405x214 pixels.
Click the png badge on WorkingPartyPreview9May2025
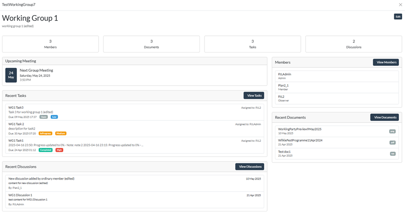pyautogui.click(x=392, y=131)
